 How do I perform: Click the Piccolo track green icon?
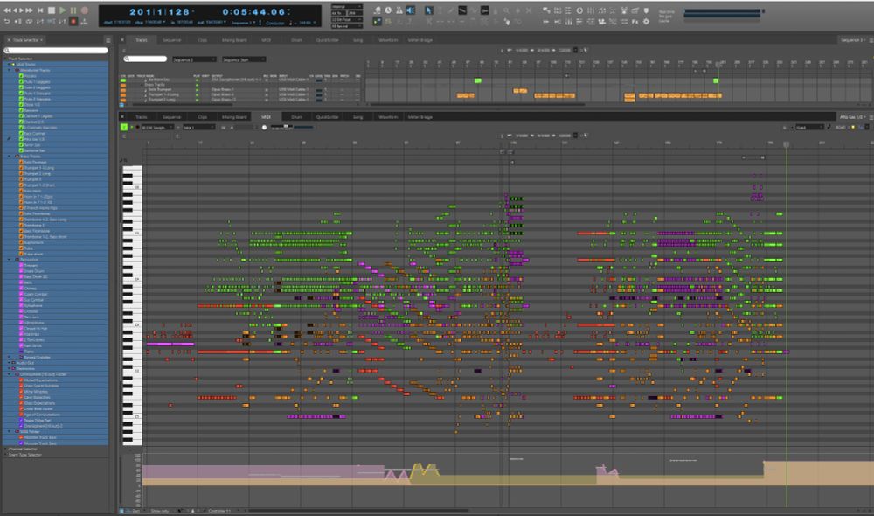point(21,76)
